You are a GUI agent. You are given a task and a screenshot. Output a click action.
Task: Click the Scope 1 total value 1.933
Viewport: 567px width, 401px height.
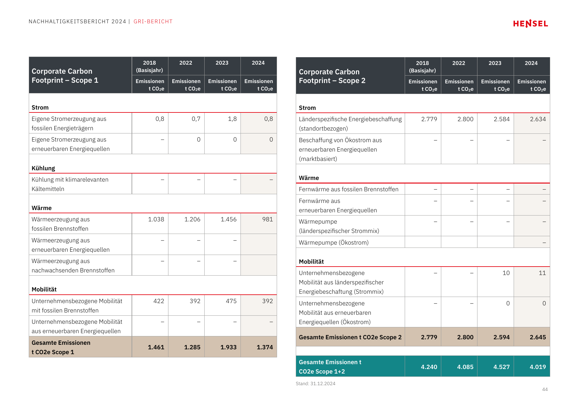pyautogui.click(x=229, y=347)
